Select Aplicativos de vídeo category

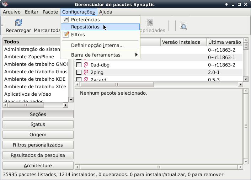click(36, 94)
